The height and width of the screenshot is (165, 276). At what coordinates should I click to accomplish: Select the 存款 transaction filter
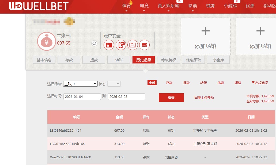(x=169, y=83)
